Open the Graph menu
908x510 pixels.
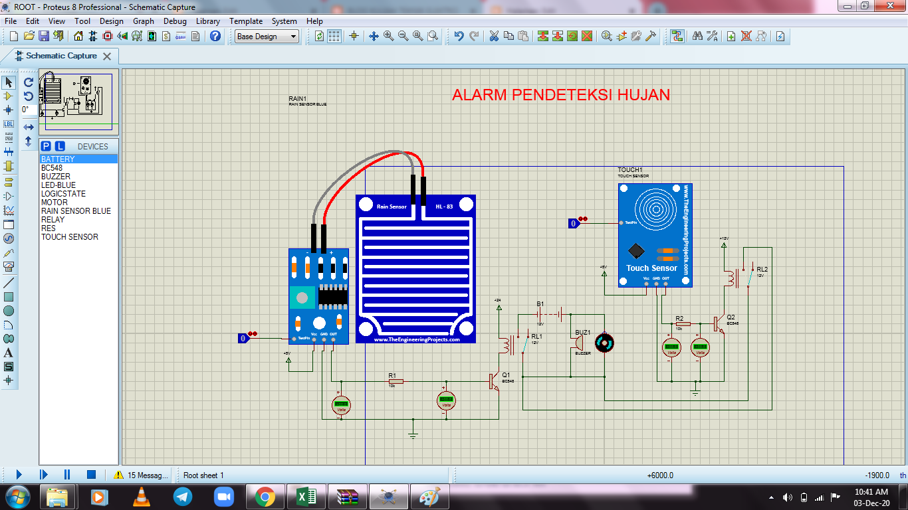click(x=144, y=21)
